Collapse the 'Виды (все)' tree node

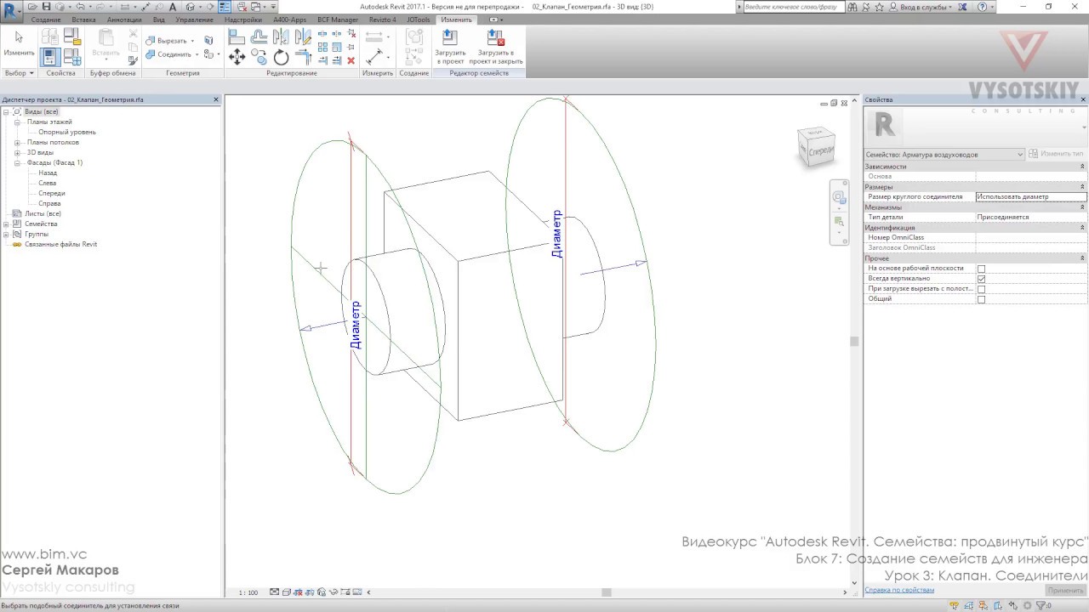point(6,111)
